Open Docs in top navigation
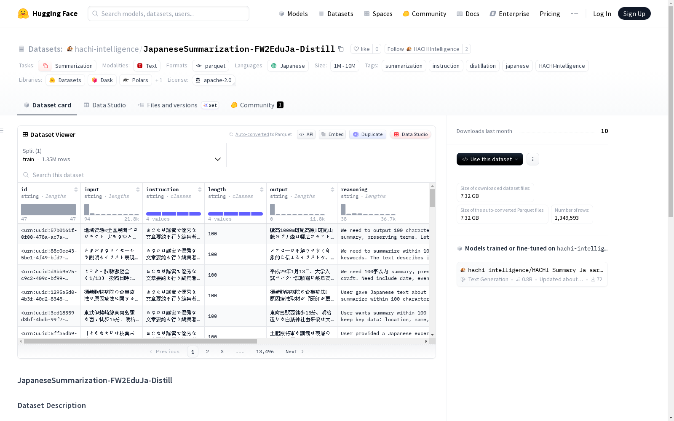The width and height of the screenshot is (674, 421). tap(468, 13)
